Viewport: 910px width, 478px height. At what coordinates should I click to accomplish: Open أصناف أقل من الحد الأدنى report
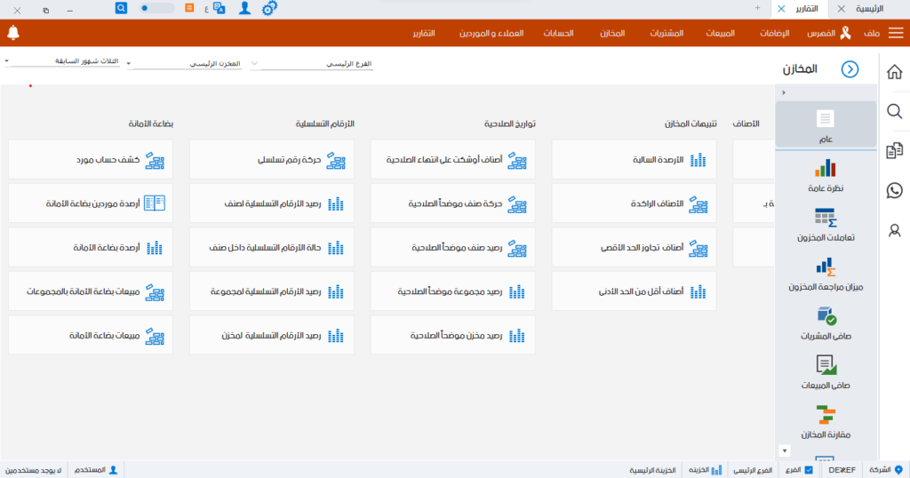[x=634, y=291]
